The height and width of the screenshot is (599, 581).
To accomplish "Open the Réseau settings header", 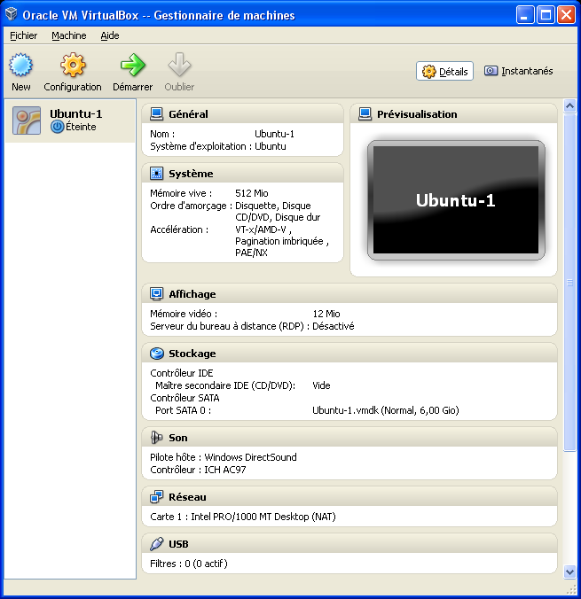I will click(187, 496).
